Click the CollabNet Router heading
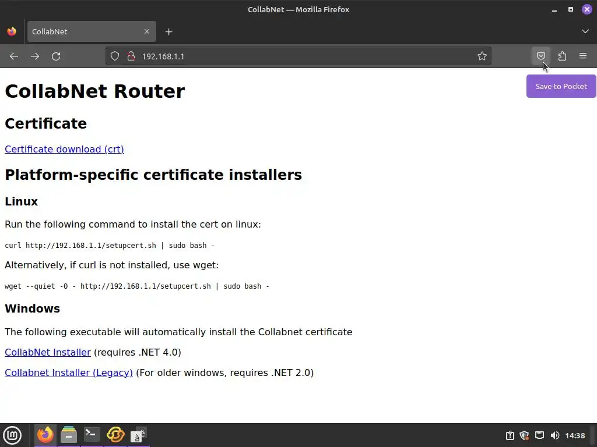Screen dimensions: 597x447 pyautogui.click(x=95, y=91)
